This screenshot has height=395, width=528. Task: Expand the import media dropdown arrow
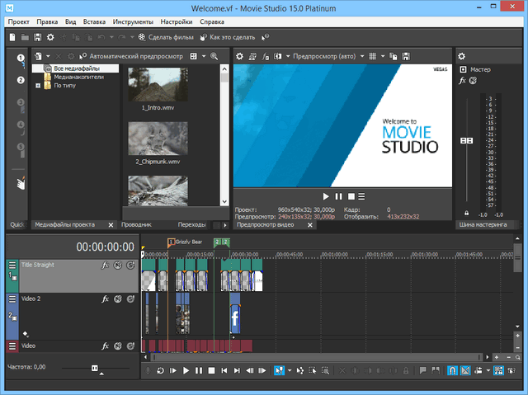click(x=48, y=56)
